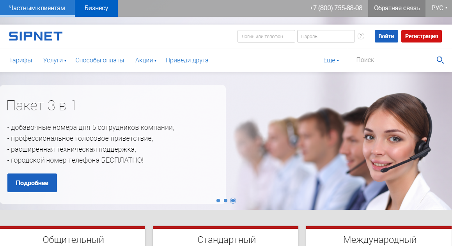
Task: Open Подробнее for Пакет 3 в 1
Action: click(x=32, y=182)
